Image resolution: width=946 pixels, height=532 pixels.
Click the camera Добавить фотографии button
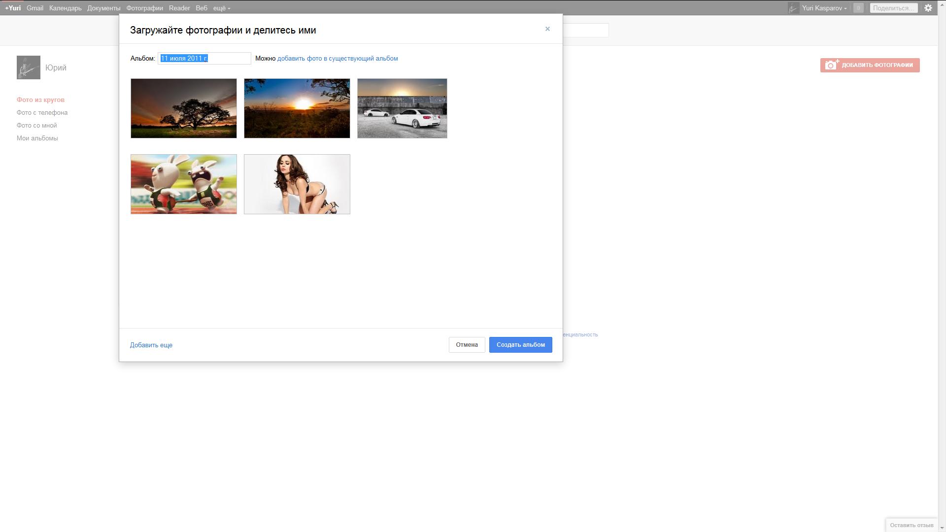870,65
